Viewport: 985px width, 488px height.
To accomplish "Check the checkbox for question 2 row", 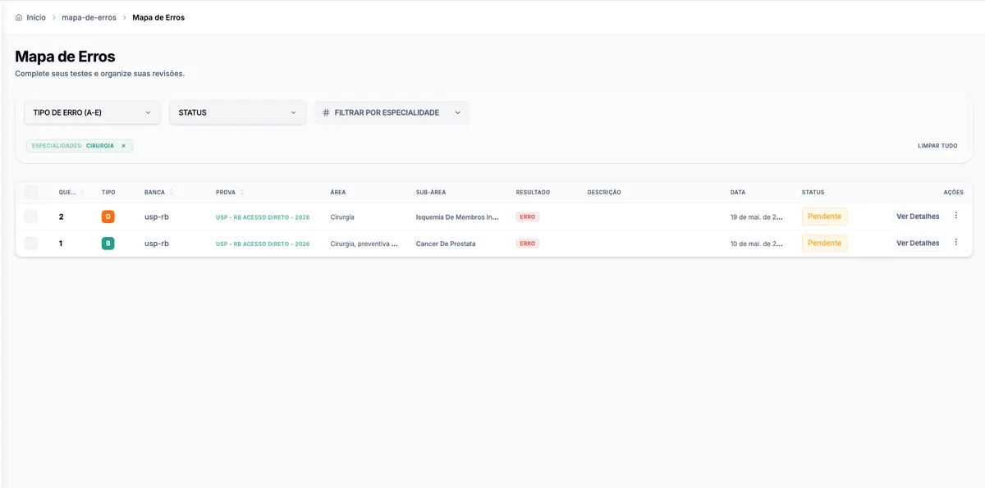I will pyautogui.click(x=31, y=217).
